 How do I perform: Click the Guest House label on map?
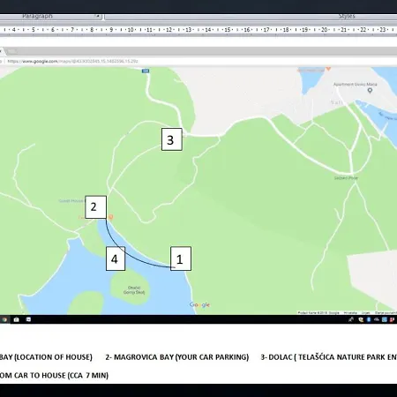click(x=71, y=201)
